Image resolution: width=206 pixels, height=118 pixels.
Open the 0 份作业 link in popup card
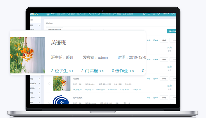coord(123,71)
